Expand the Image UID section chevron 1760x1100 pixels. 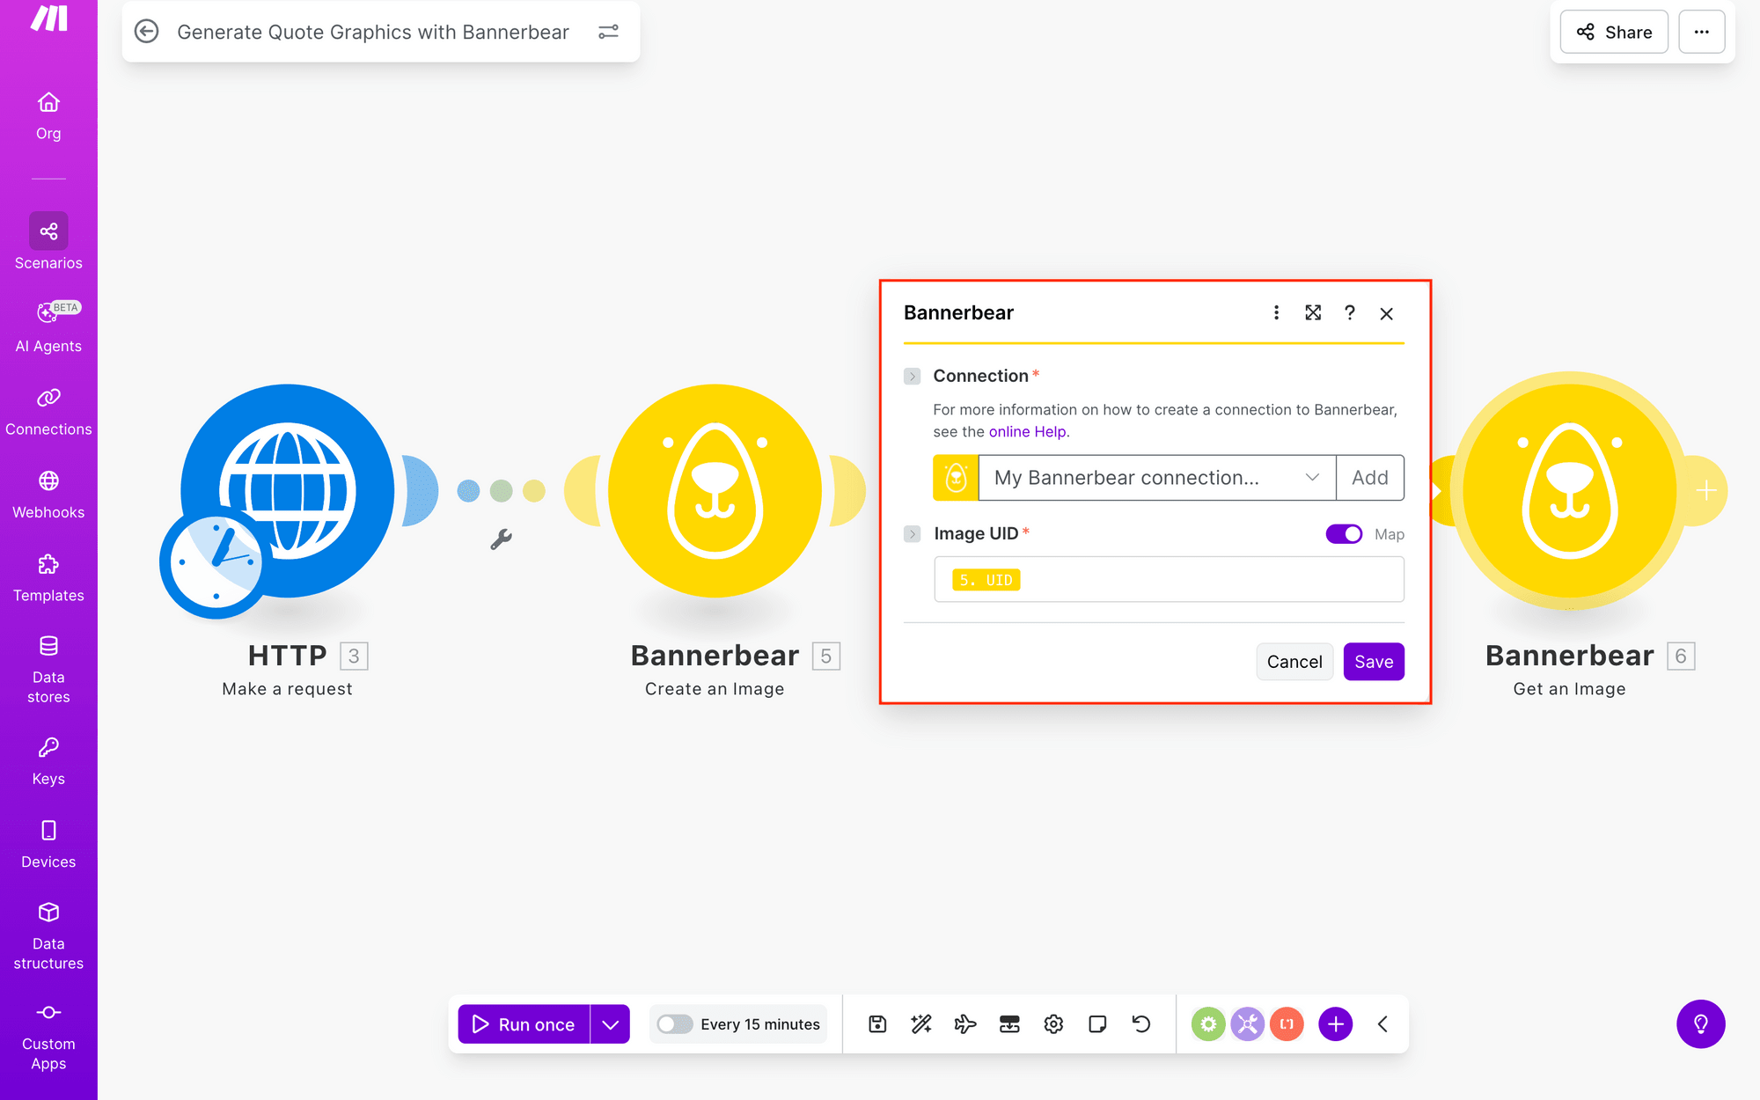click(913, 534)
